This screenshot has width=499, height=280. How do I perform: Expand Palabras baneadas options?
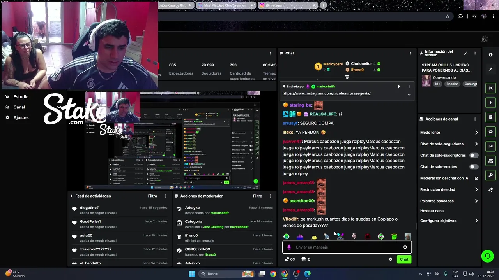coord(476,201)
